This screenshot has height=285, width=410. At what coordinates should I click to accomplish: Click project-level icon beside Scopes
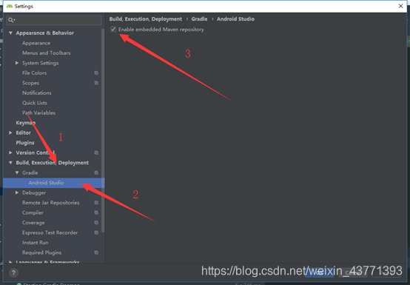pos(96,83)
